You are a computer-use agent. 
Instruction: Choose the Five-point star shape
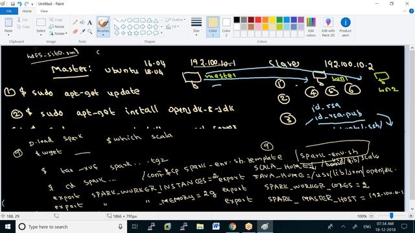pyautogui.click(x=130, y=33)
